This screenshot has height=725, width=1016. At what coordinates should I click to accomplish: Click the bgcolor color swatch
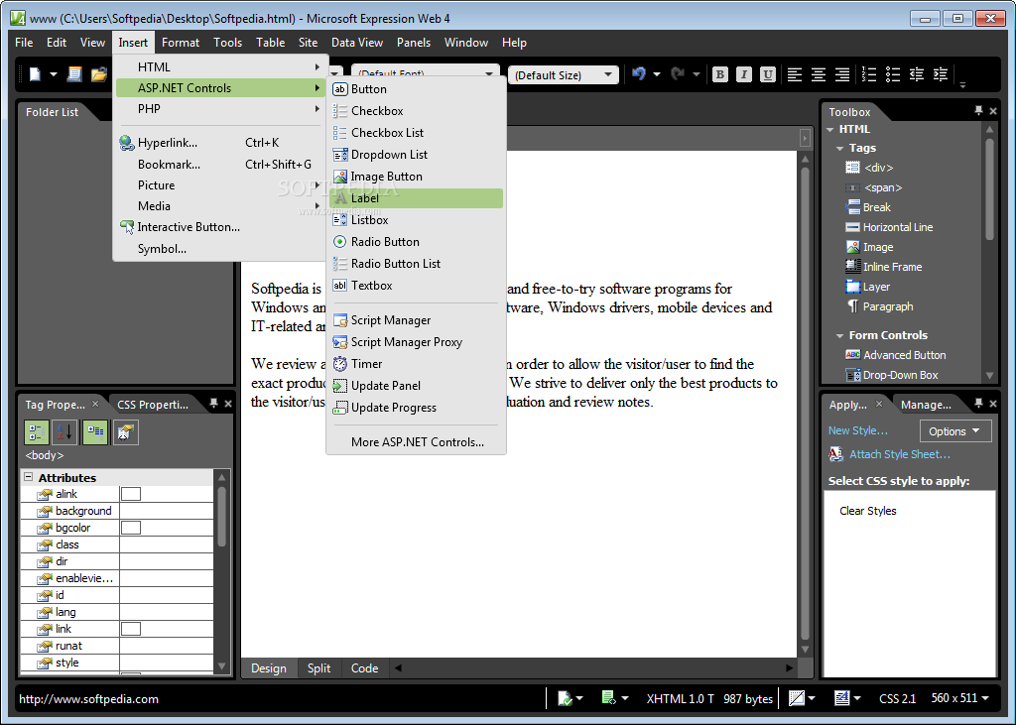coord(131,528)
